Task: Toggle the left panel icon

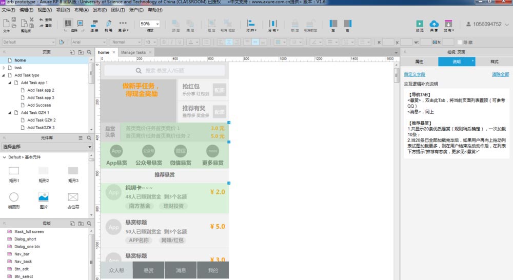Action: click(x=333, y=23)
